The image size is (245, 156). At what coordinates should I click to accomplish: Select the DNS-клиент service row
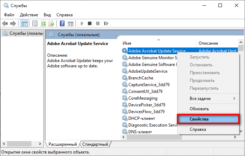tap(150, 132)
